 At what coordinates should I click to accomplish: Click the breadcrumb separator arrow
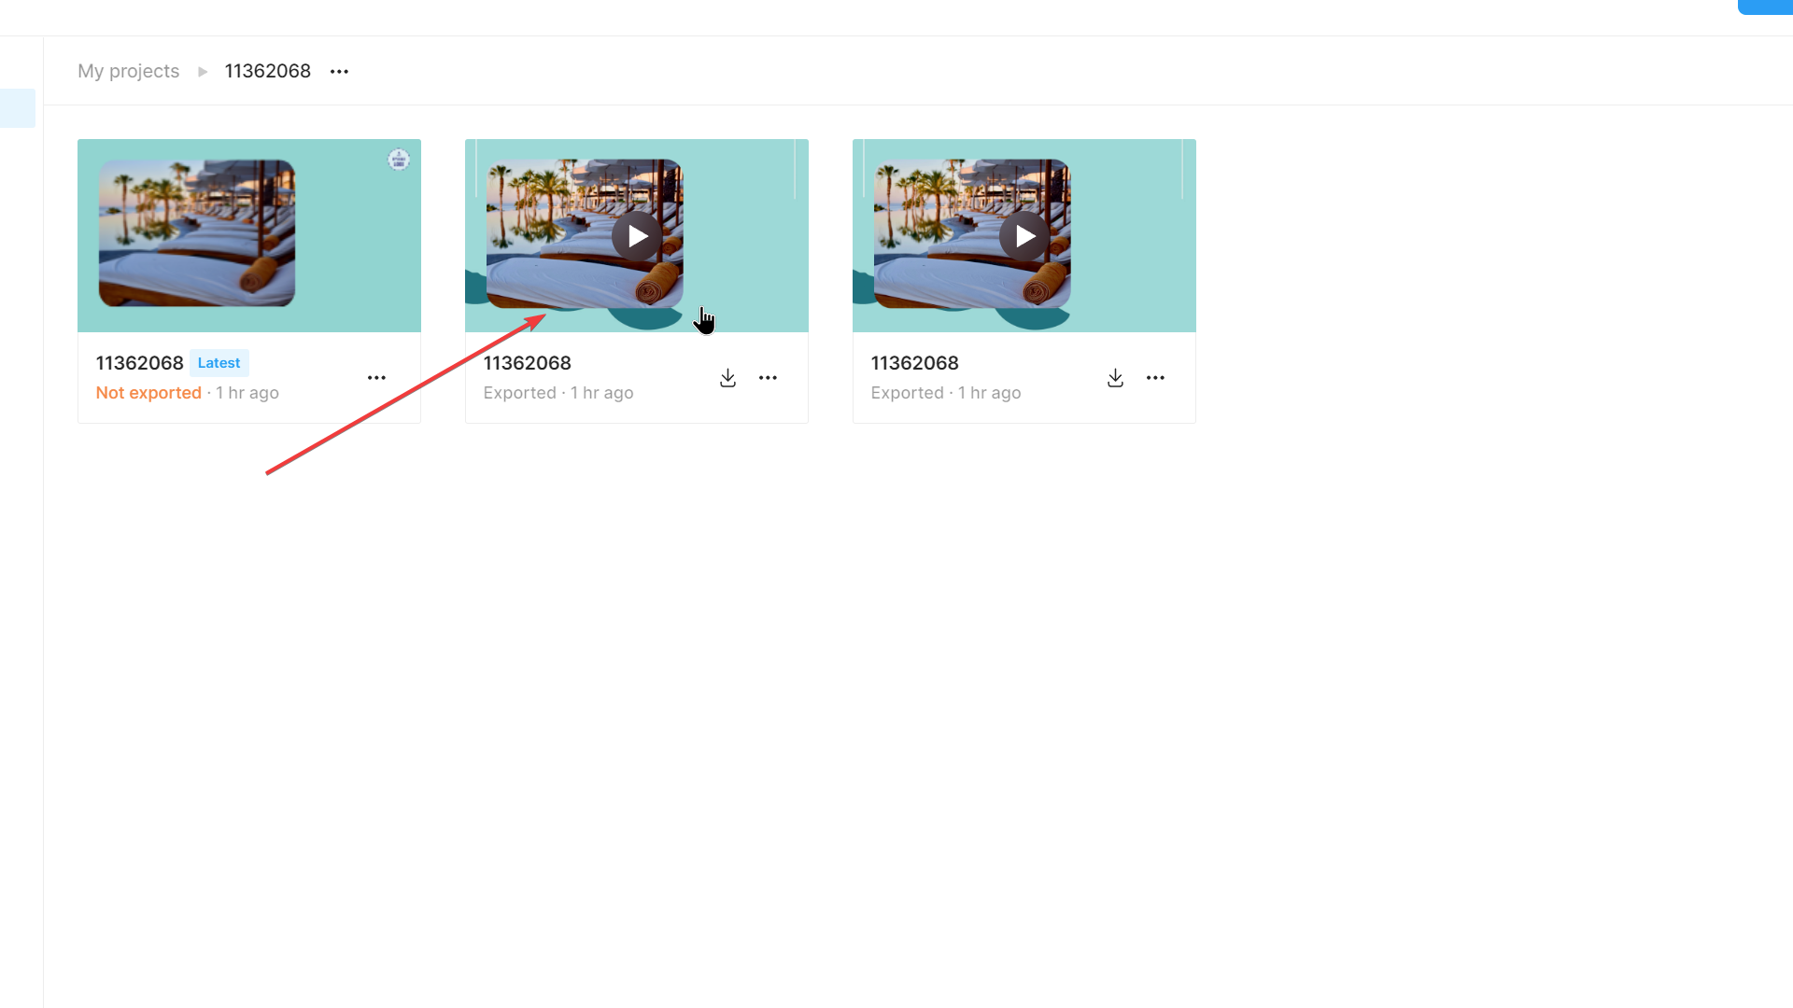(x=203, y=72)
